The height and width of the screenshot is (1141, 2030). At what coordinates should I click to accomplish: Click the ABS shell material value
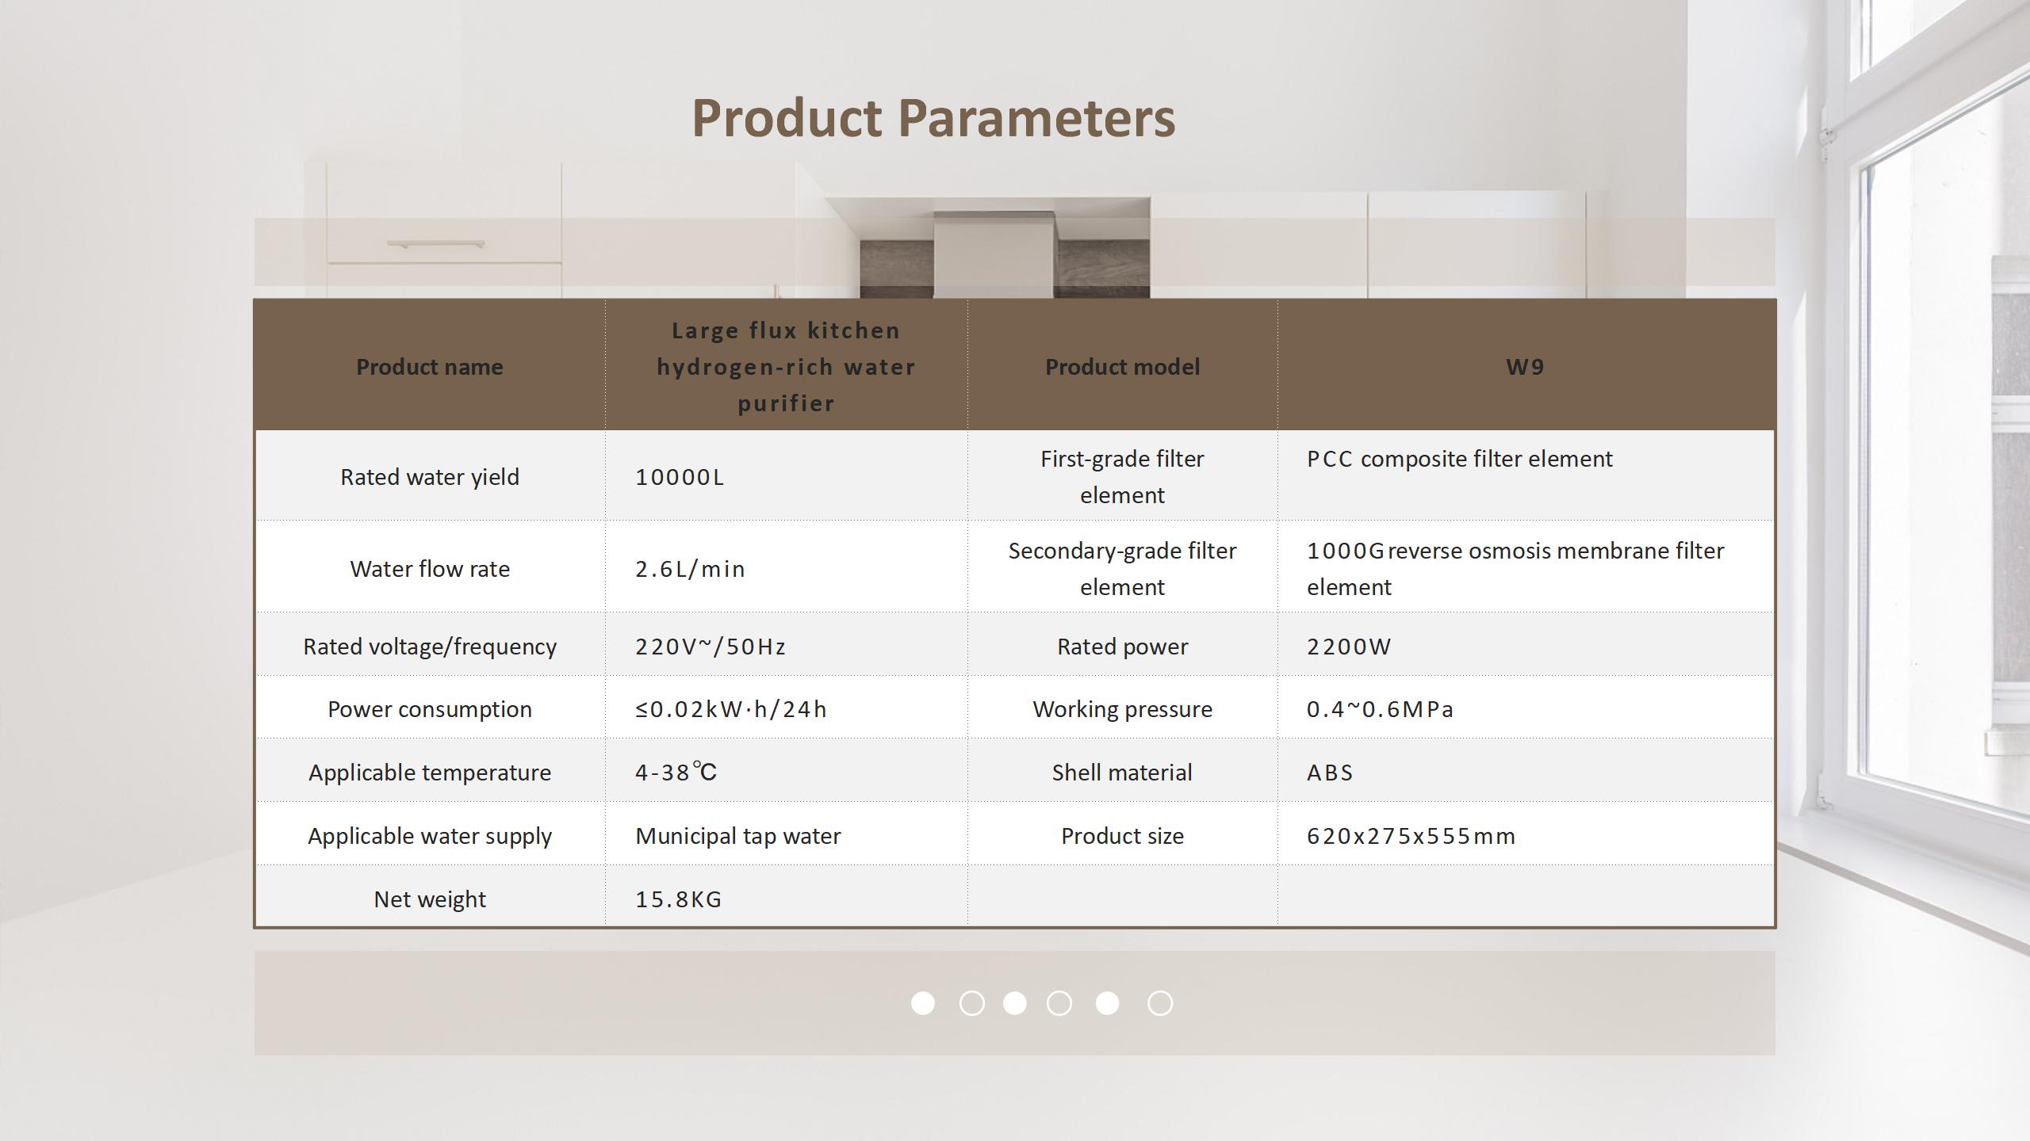pyautogui.click(x=1330, y=773)
